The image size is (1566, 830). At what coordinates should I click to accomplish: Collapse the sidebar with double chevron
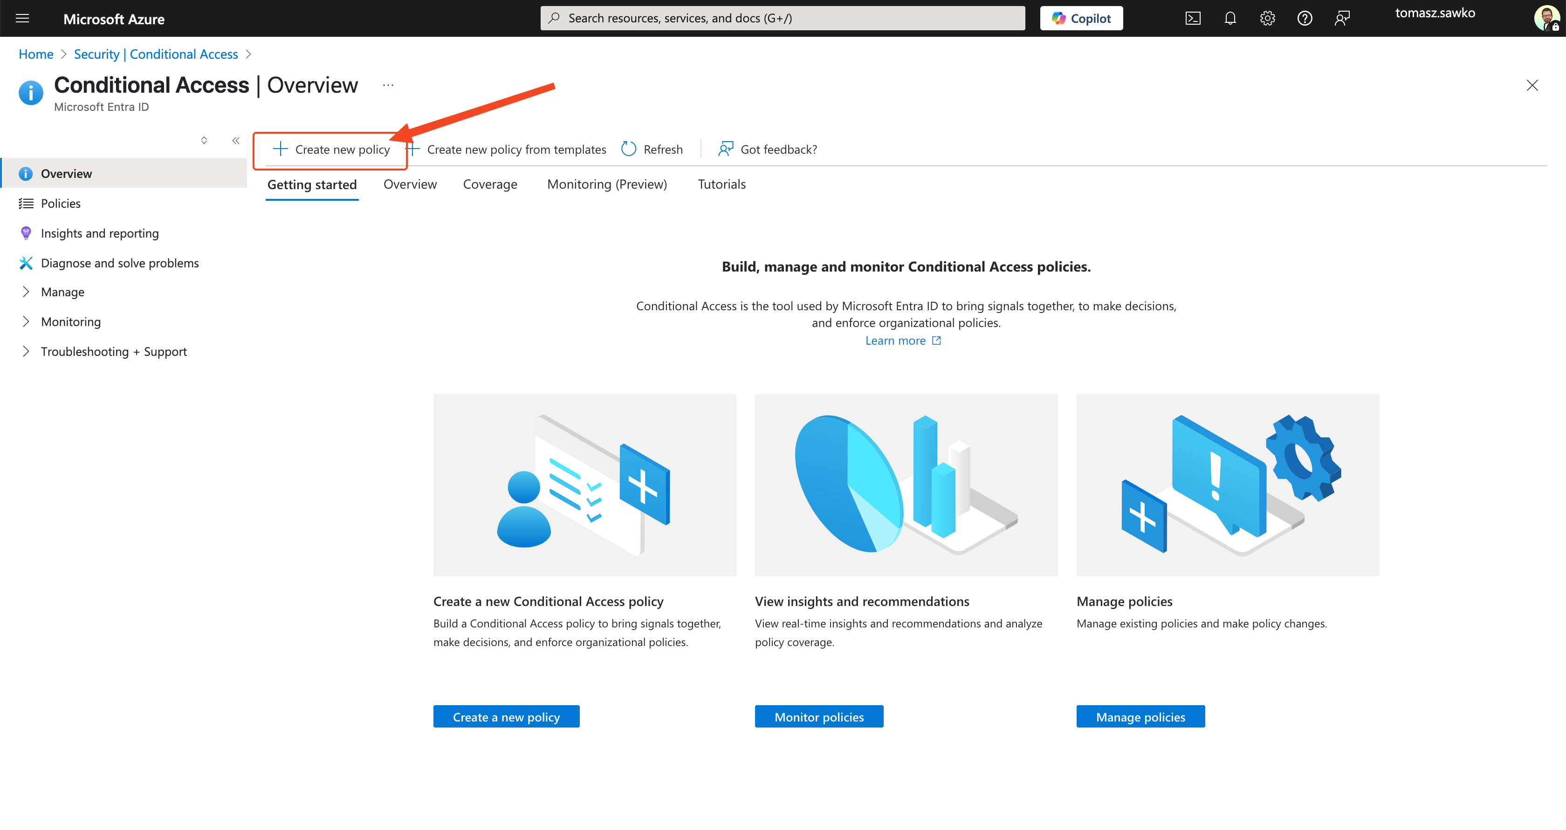pyautogui.click(x=236, y=140)
